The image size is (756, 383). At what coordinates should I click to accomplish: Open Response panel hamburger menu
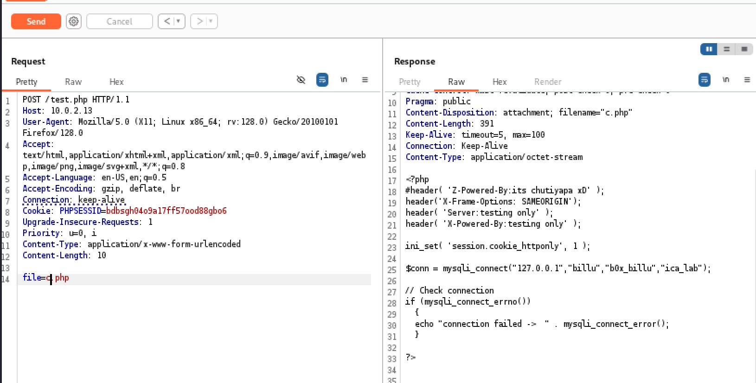tap(747, 80)
